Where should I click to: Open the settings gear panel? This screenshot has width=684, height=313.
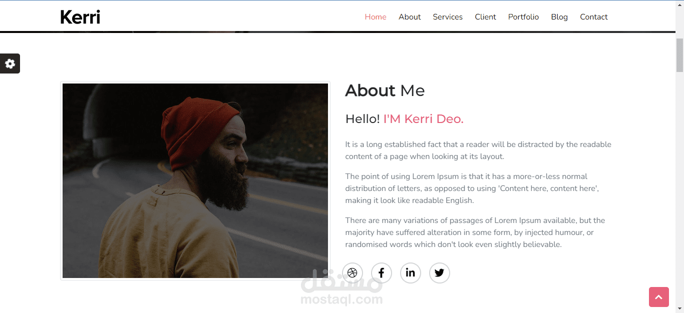[10, 63]
